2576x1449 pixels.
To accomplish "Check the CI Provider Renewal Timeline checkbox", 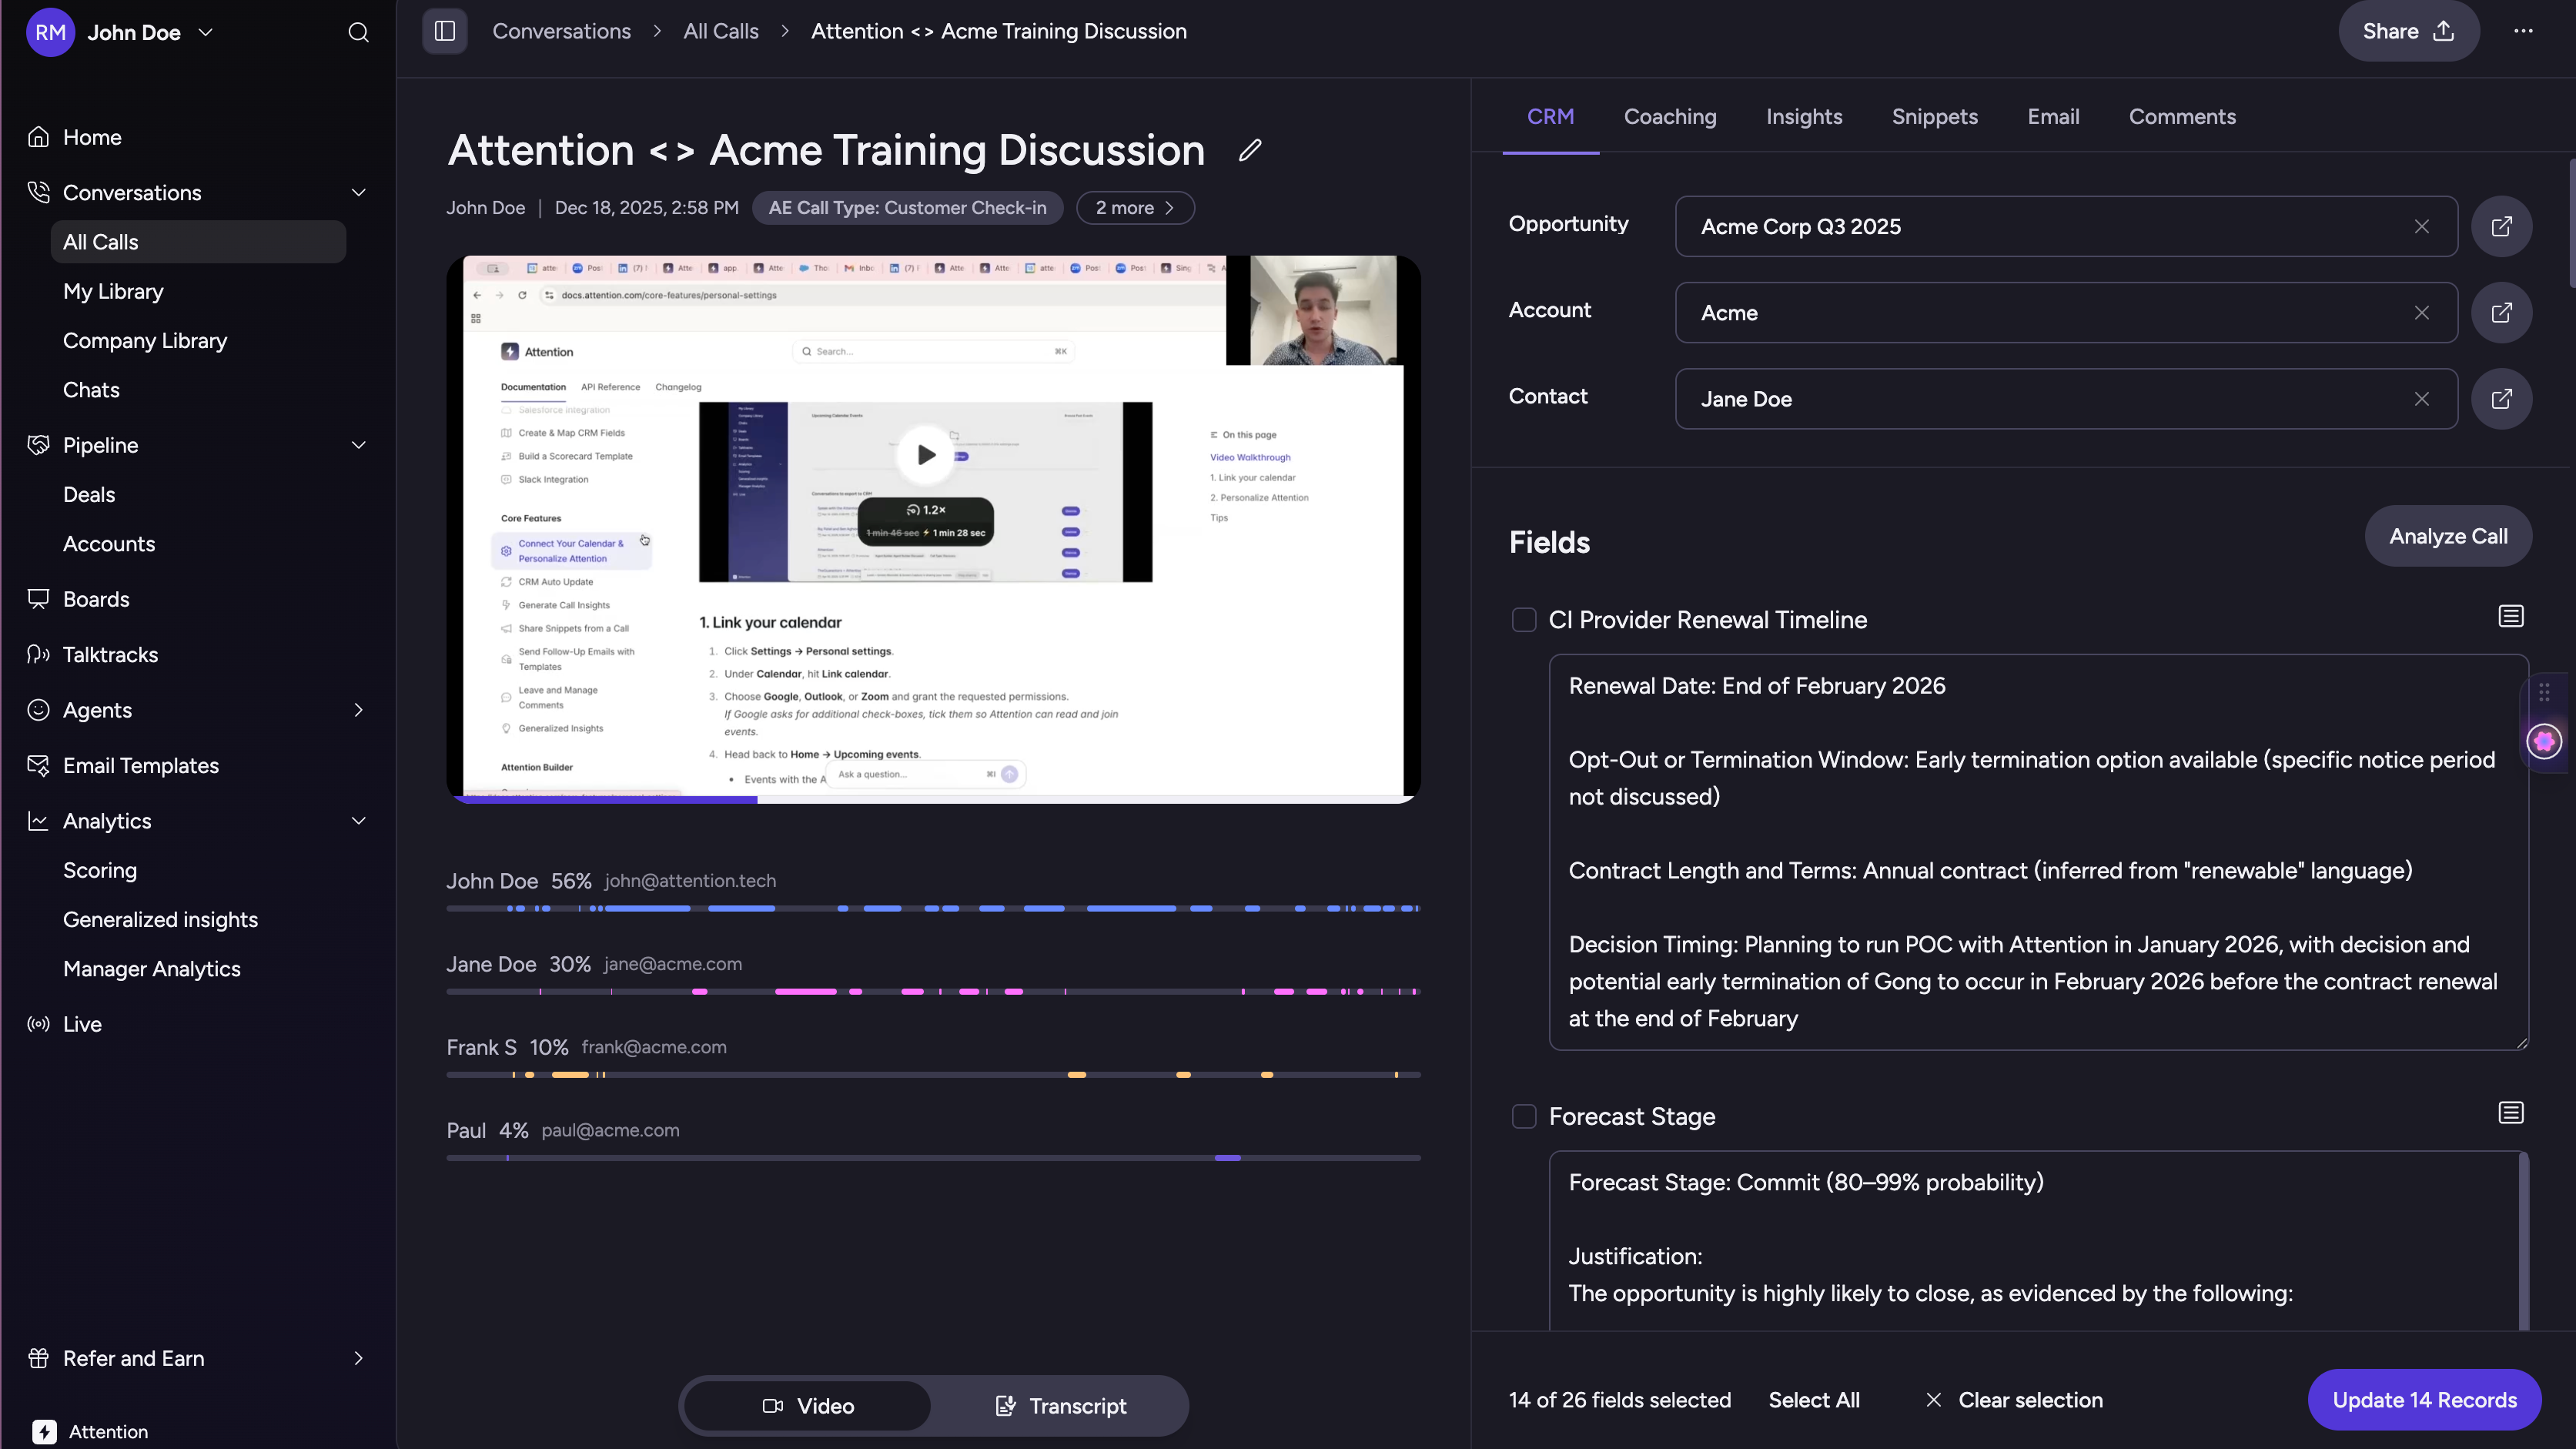I will click(x=1523, y=620).
